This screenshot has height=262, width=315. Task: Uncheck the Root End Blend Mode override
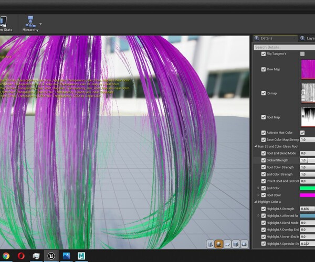click(264, 154)
